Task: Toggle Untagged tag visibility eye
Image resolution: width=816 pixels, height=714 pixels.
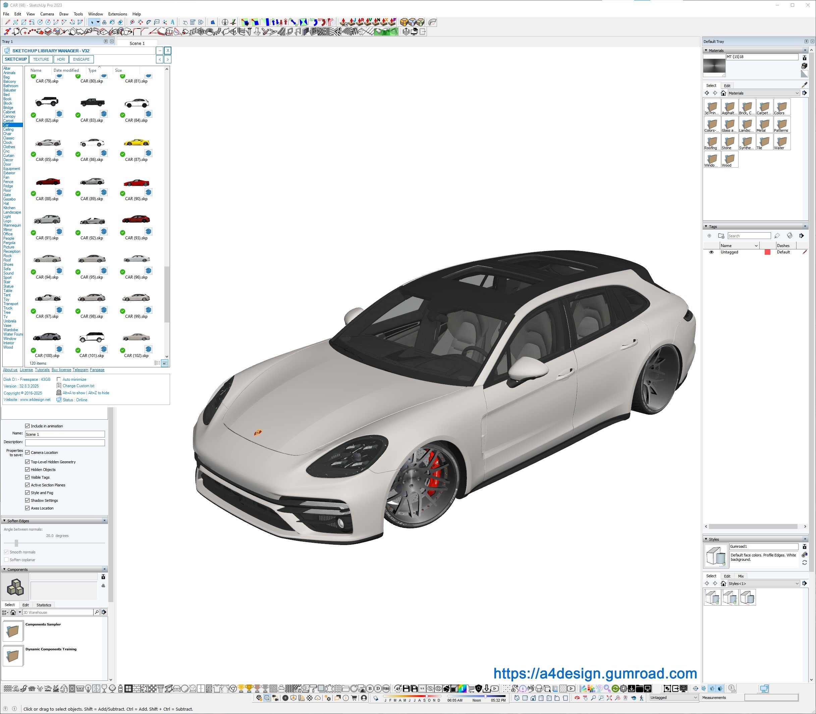Action: point(711,252)
